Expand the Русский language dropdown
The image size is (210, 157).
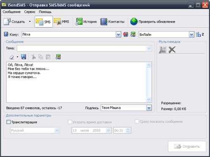click(x=57, y=131)
